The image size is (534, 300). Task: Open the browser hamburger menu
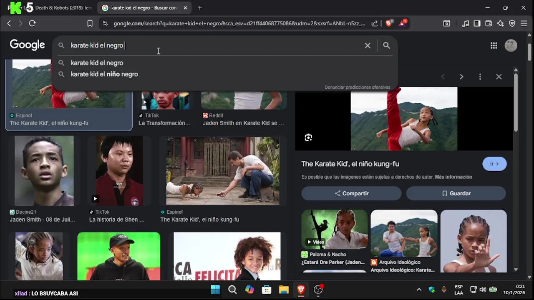click(x=524, y=24)
